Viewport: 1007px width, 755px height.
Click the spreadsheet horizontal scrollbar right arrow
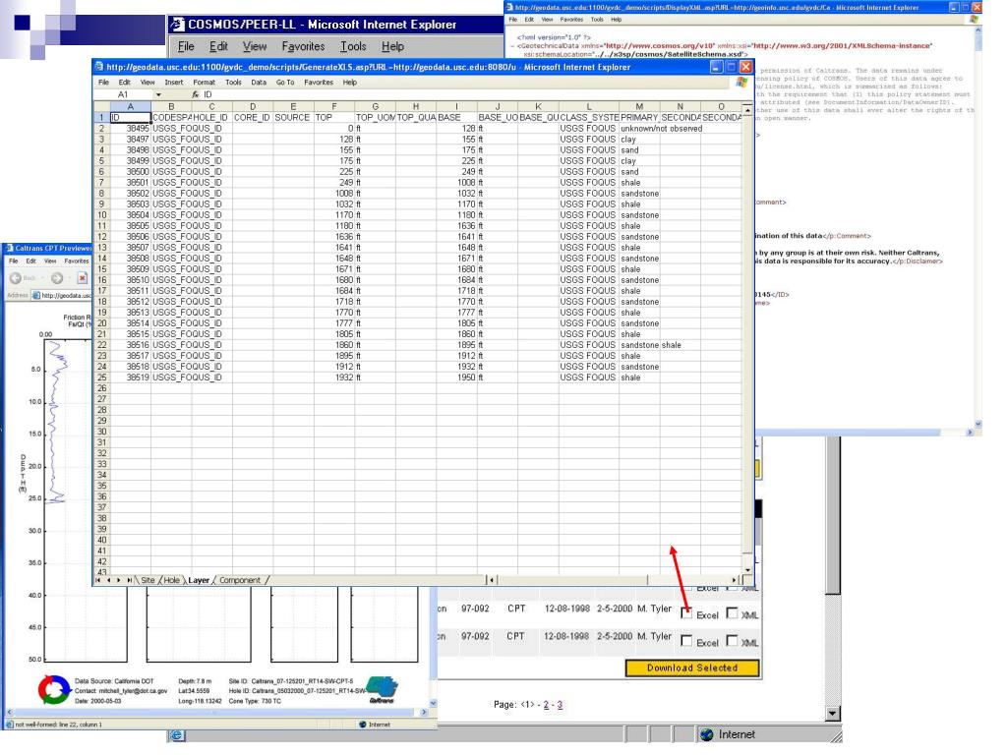pos(736,580)
